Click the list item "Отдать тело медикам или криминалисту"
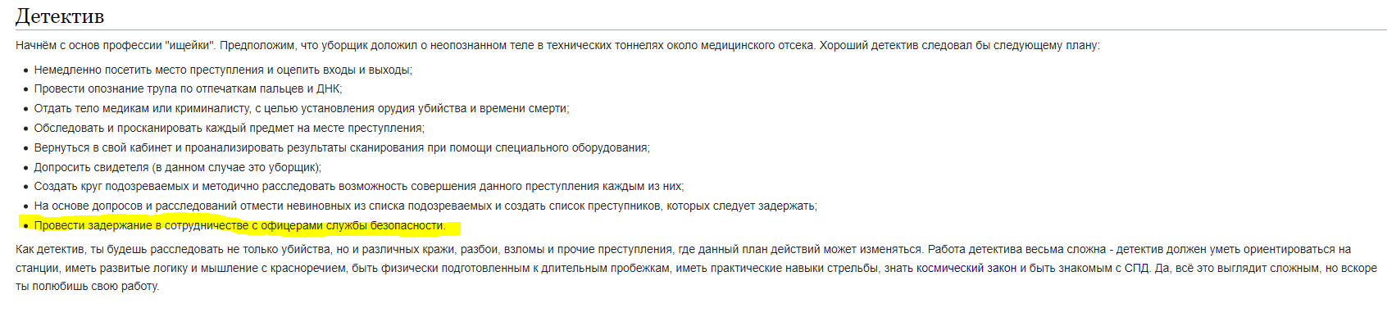 pos(302,108)
